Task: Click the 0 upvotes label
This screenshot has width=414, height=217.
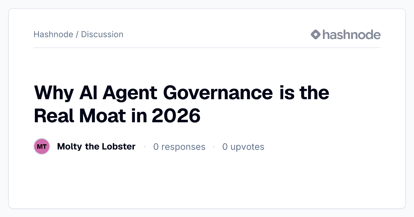Action: click(243, 147)
